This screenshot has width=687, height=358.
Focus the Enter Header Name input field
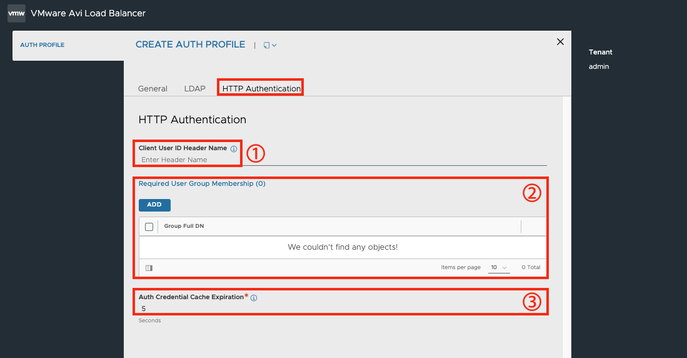tap(343, 160)
